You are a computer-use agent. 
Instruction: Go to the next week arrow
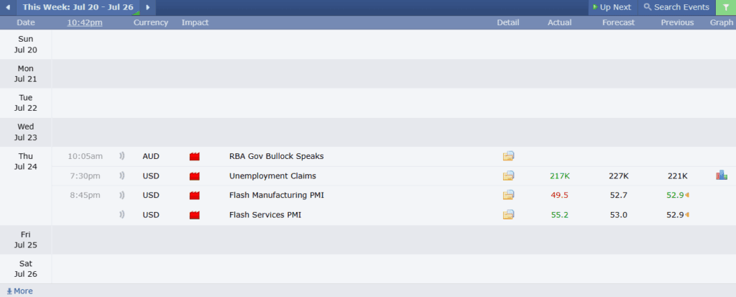(148, 7)
